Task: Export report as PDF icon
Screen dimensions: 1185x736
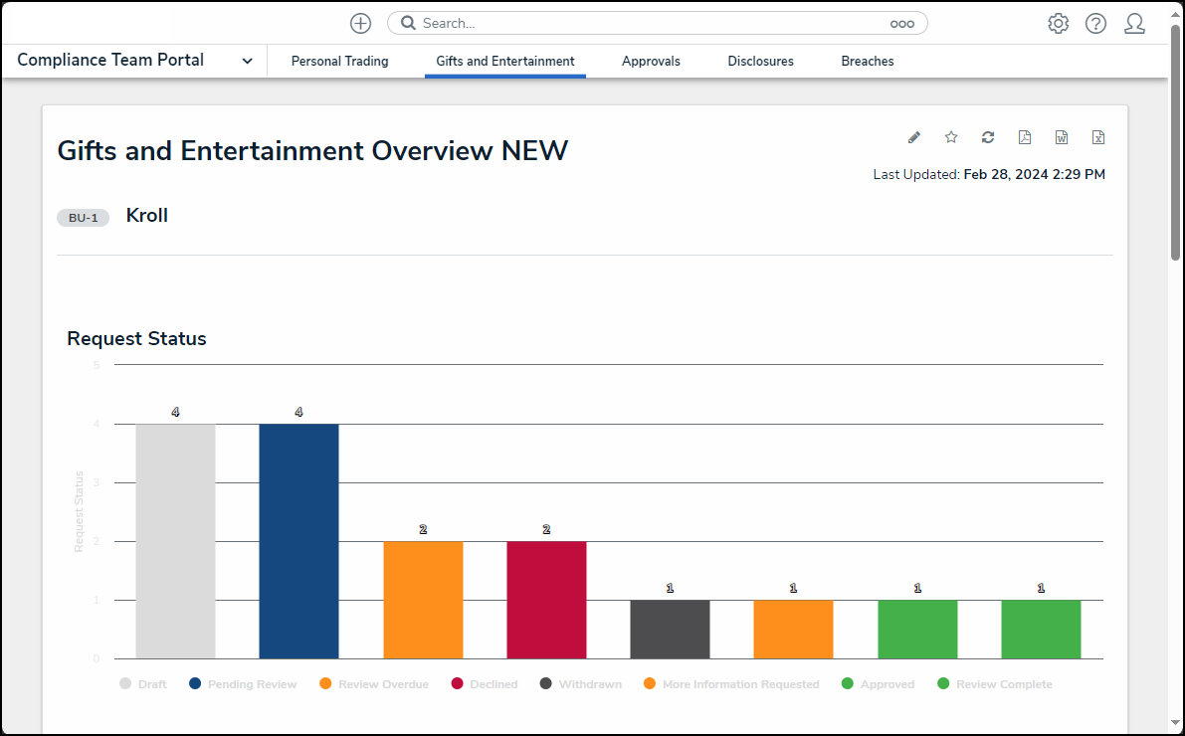Action: tap(1025, 137)
